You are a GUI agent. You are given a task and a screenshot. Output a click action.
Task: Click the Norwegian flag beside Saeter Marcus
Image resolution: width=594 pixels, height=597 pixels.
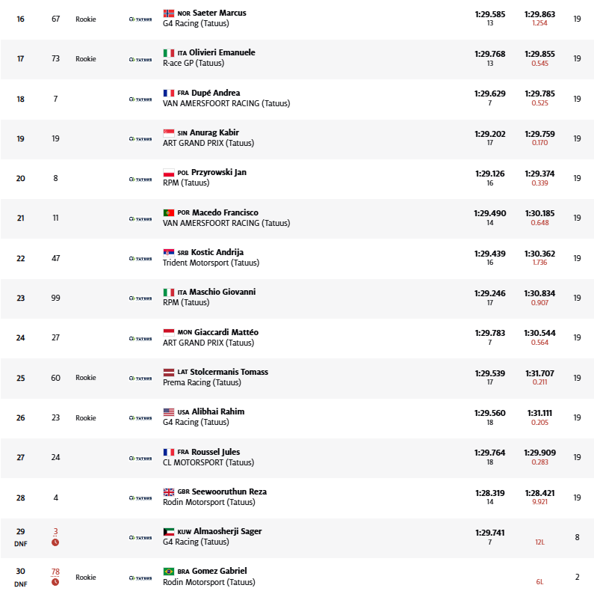coord(168,13)
